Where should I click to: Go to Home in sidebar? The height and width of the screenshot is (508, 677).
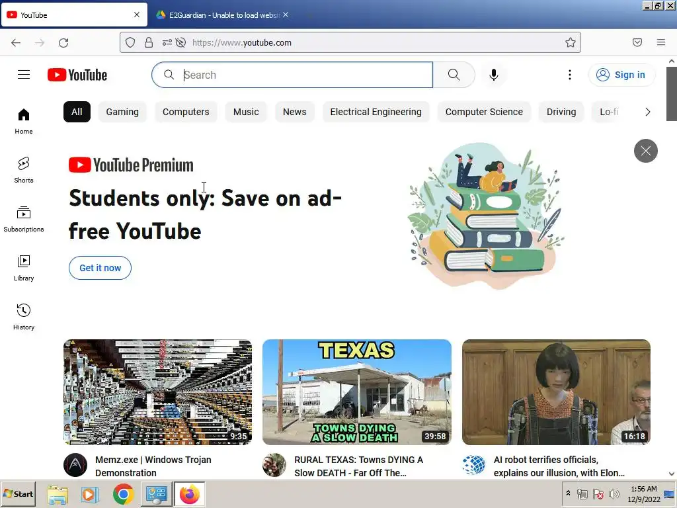pos(24,122)
